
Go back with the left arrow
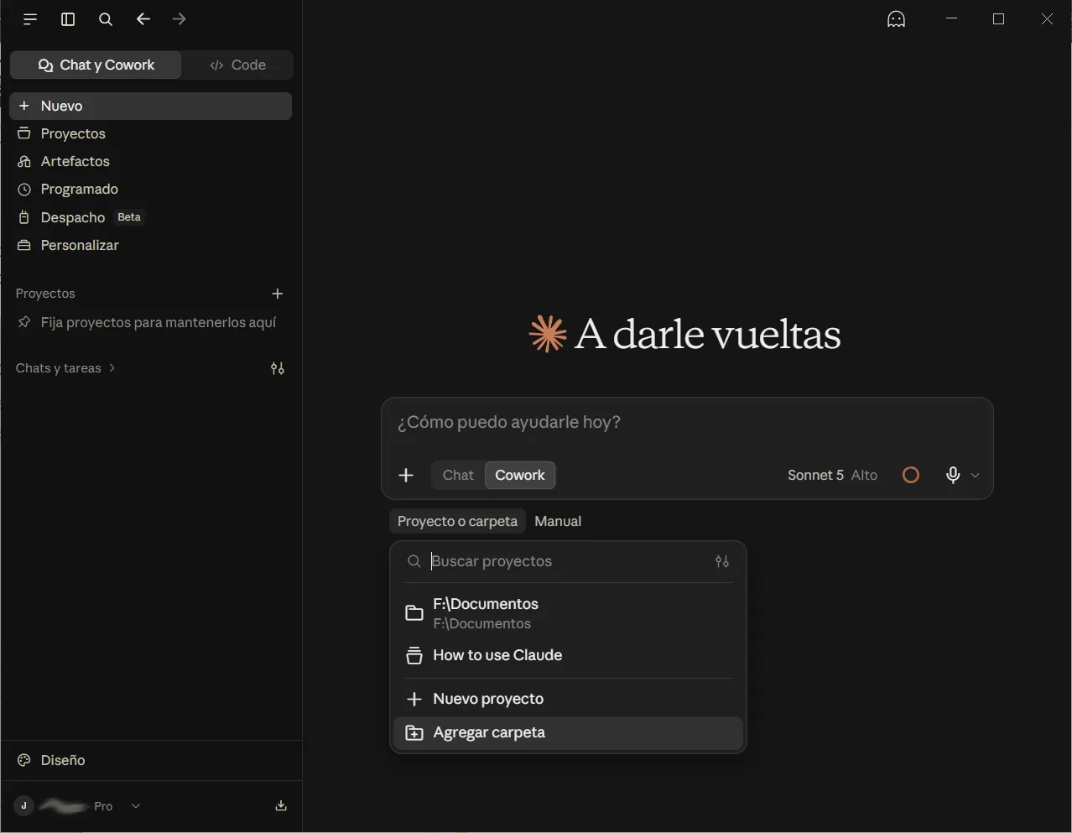tap(143, 18)
